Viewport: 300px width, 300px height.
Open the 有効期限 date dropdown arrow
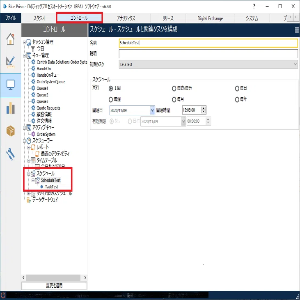[x=183, y=121]
